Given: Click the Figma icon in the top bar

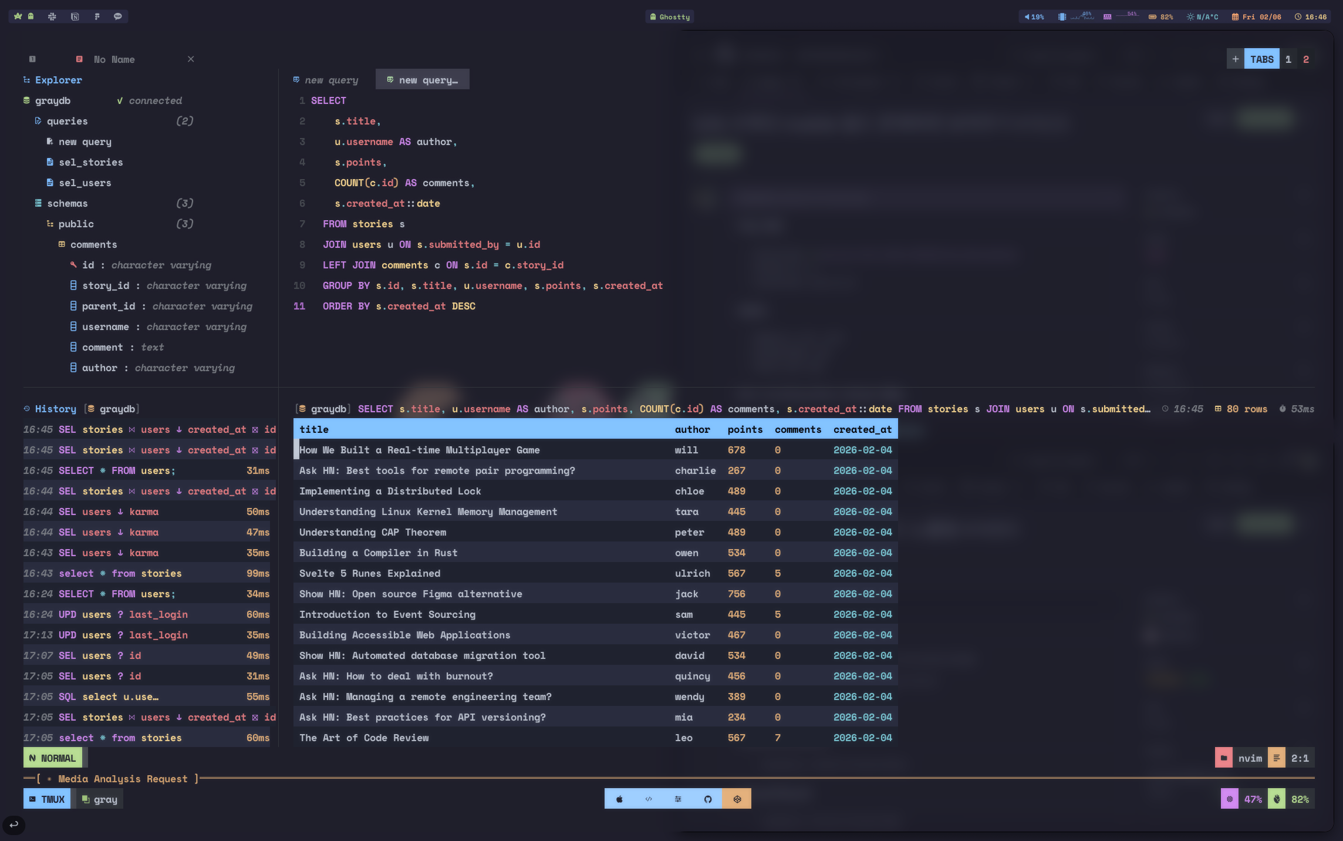Looking at the screenshot, I should (96, 16).
